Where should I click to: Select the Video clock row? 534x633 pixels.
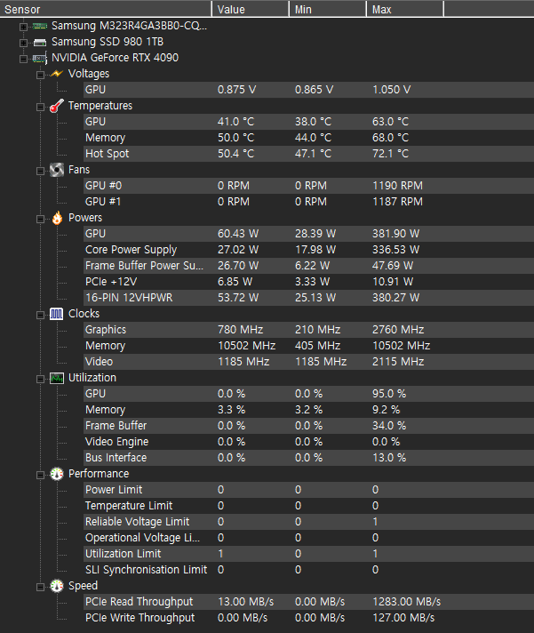tap(308, 362)
